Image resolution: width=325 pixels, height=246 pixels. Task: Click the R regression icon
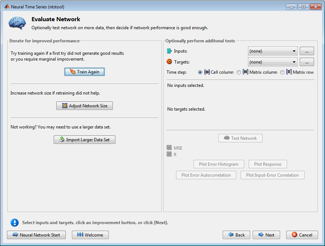coord(169,154)
